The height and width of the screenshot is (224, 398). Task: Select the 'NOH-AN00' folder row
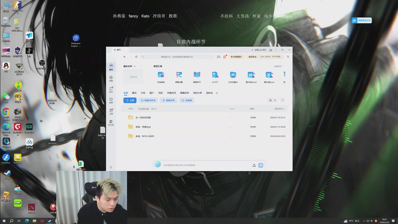[x=205, y=136]
